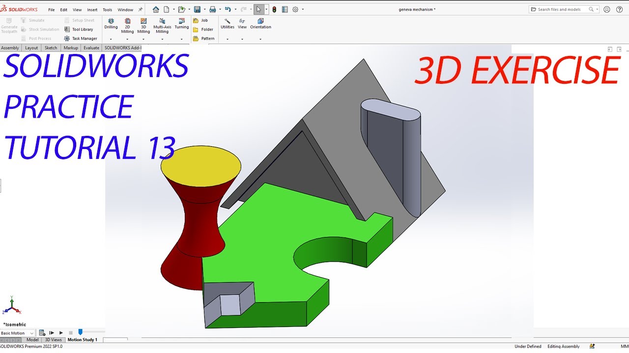Switch to the Markup tab
This screenshot has width=629, height=353.
tap(71, 48)
